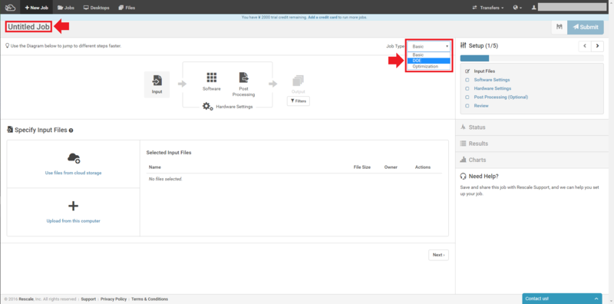The height and width of the screenshot is (304, 614).
Task: Go to previous setup step arrow
Action: point(585,46)
